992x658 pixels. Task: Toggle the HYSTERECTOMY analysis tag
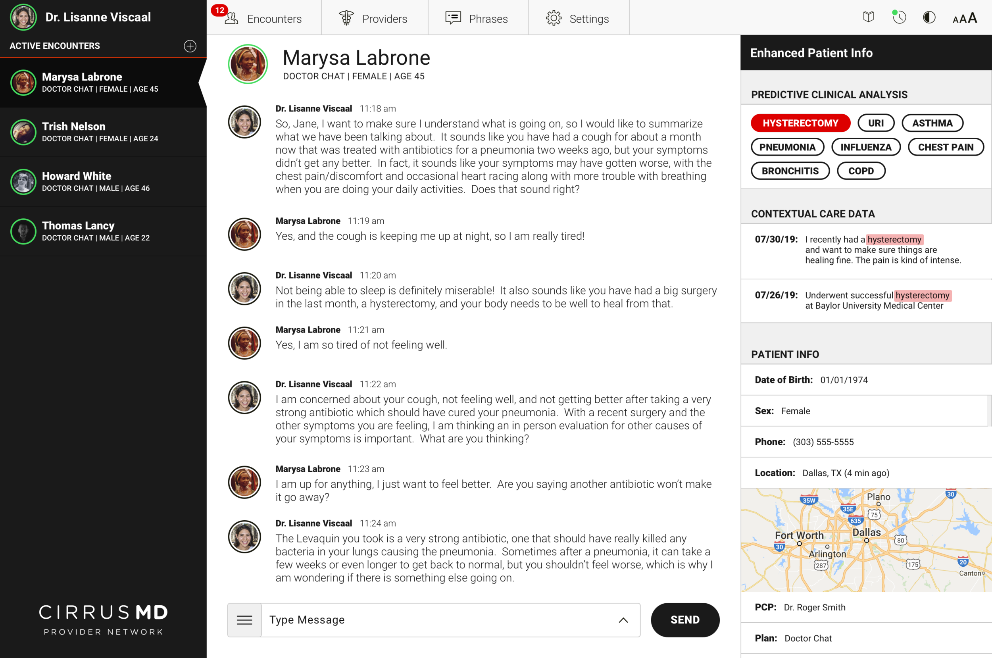(x=800, y=123)
